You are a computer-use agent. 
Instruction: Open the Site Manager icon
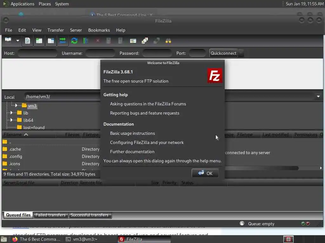(x=8, y=41)
